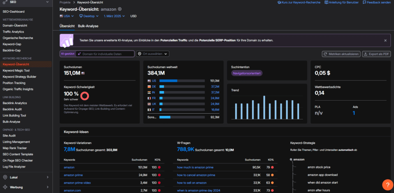Image resolution: width=394 pixels, height=193 pixels.
Task: Click the DE flag in worldwide list
Action: point(149,87)
